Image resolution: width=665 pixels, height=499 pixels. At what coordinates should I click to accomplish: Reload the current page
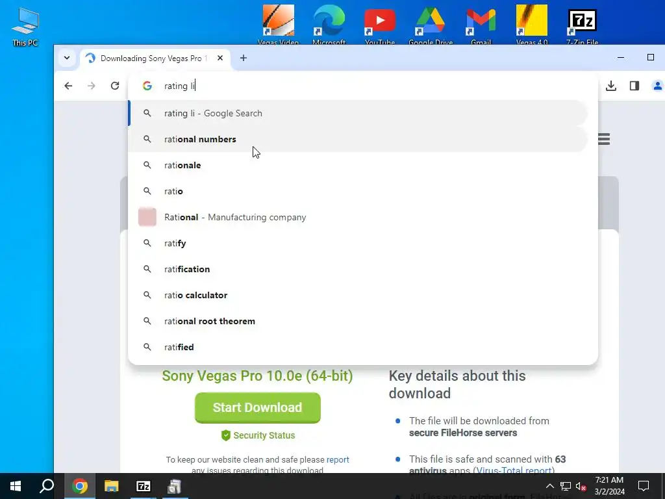(115, 86)
